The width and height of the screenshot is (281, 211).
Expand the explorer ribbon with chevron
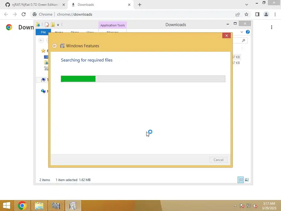point(241,32)
